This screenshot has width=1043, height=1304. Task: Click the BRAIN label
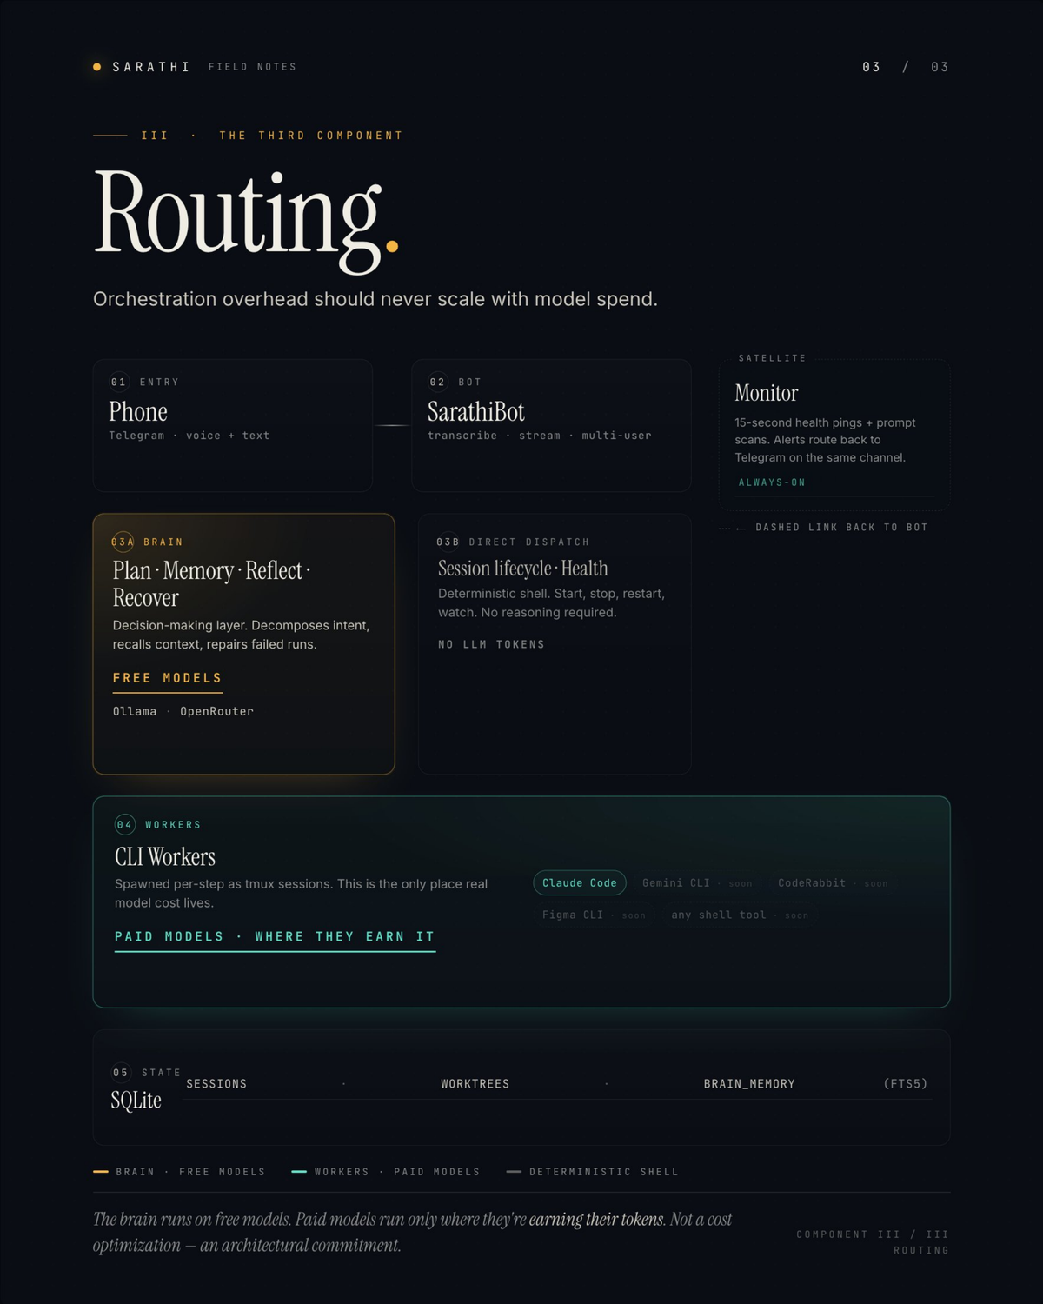click(163, 542)
